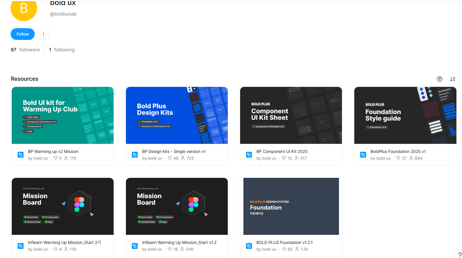Open Foundation Style guide thumbnail
This screenshot has width=462, height=258.
click(405, 115)
